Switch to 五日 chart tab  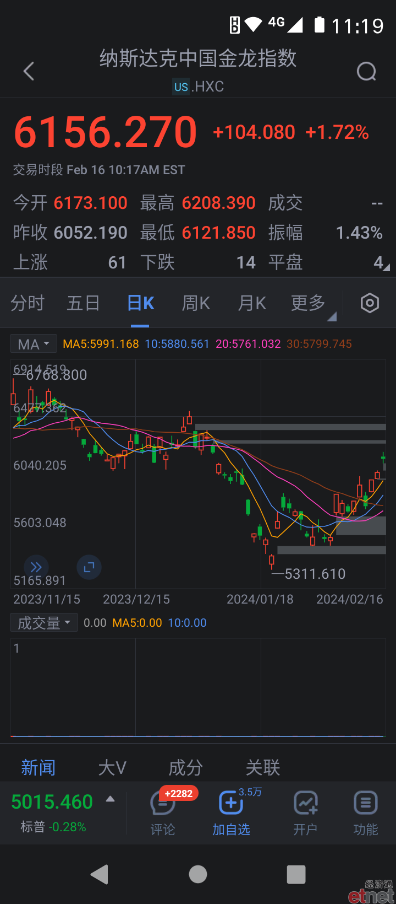pyautogui.click(x=84, y=303)
